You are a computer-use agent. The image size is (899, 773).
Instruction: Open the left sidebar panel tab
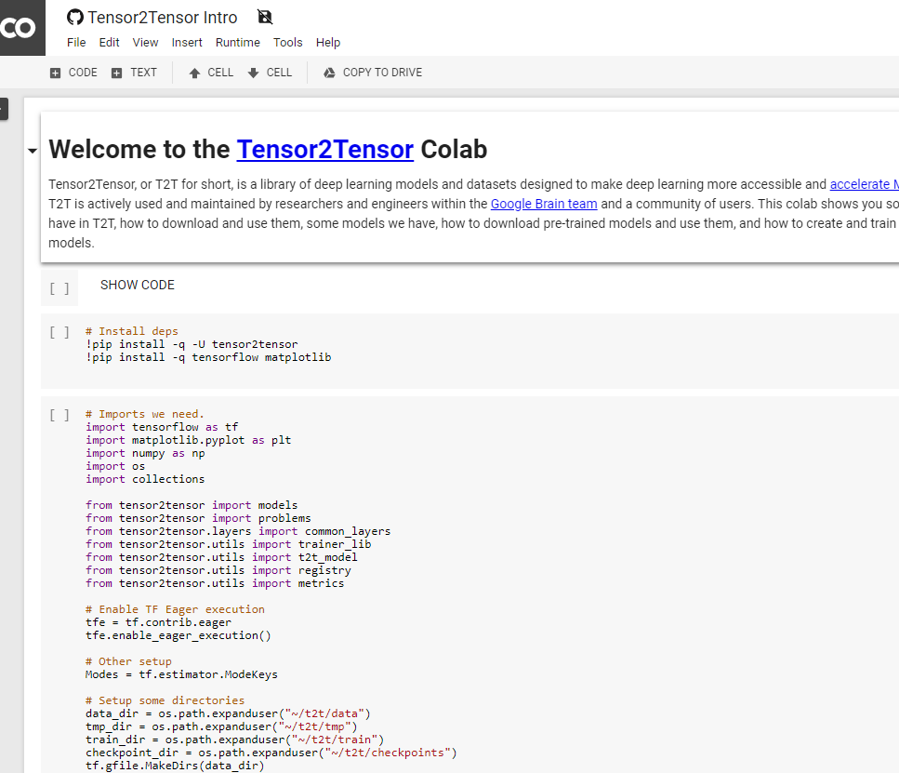4,109
